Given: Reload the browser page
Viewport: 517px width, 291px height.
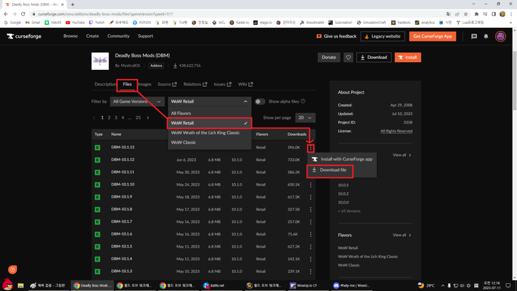Looking at the screenshot, I should [x=23, y=14].
